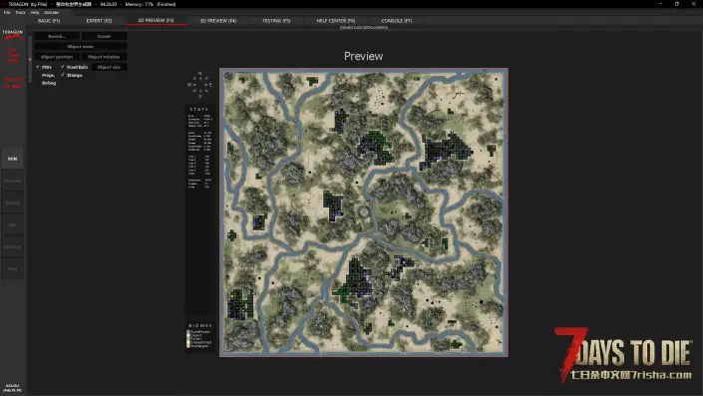703x396 pixels.
Task: Click the Count button
Action: [104, 36]
